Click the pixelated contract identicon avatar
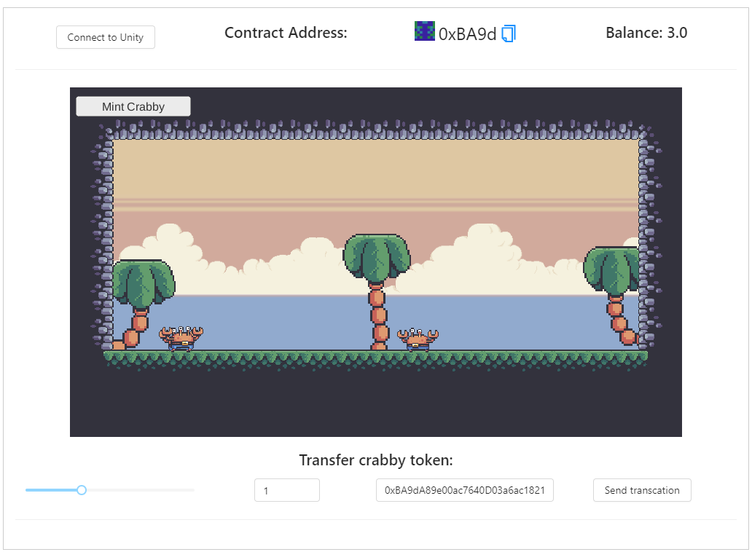Viewport: 752px width, 560px height. point(425,31)
